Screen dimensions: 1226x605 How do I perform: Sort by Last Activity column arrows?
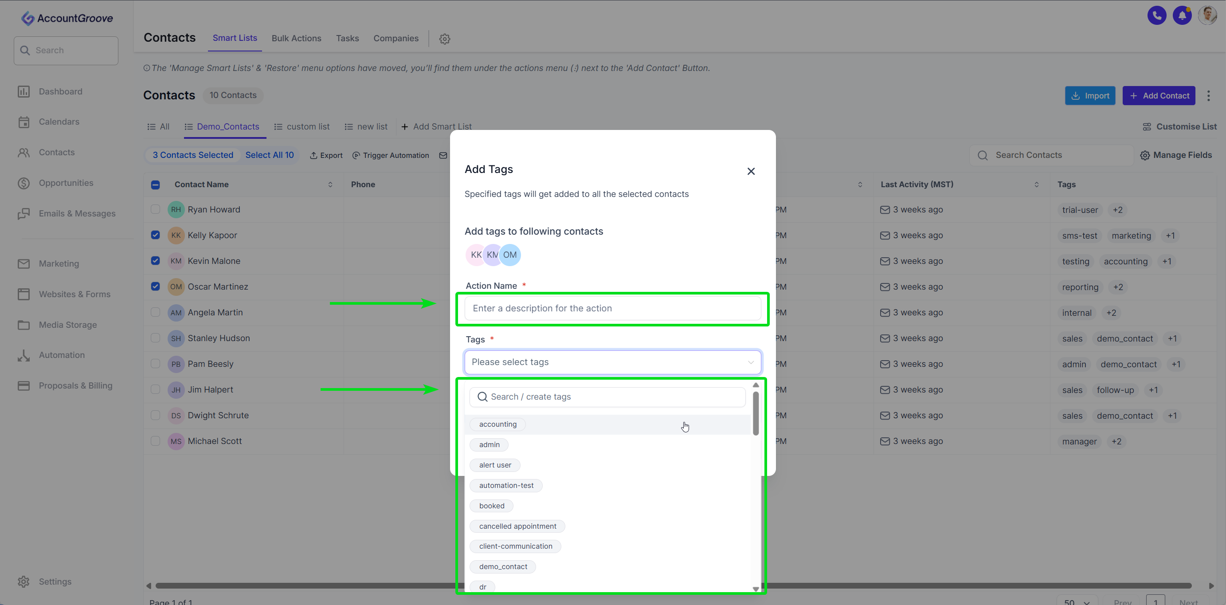click(x=1036, y=185)
